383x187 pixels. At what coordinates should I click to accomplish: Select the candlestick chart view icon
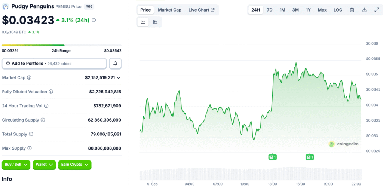coord(155,22)
